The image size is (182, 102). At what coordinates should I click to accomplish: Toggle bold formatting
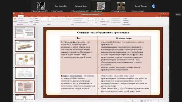coord(41,22)
